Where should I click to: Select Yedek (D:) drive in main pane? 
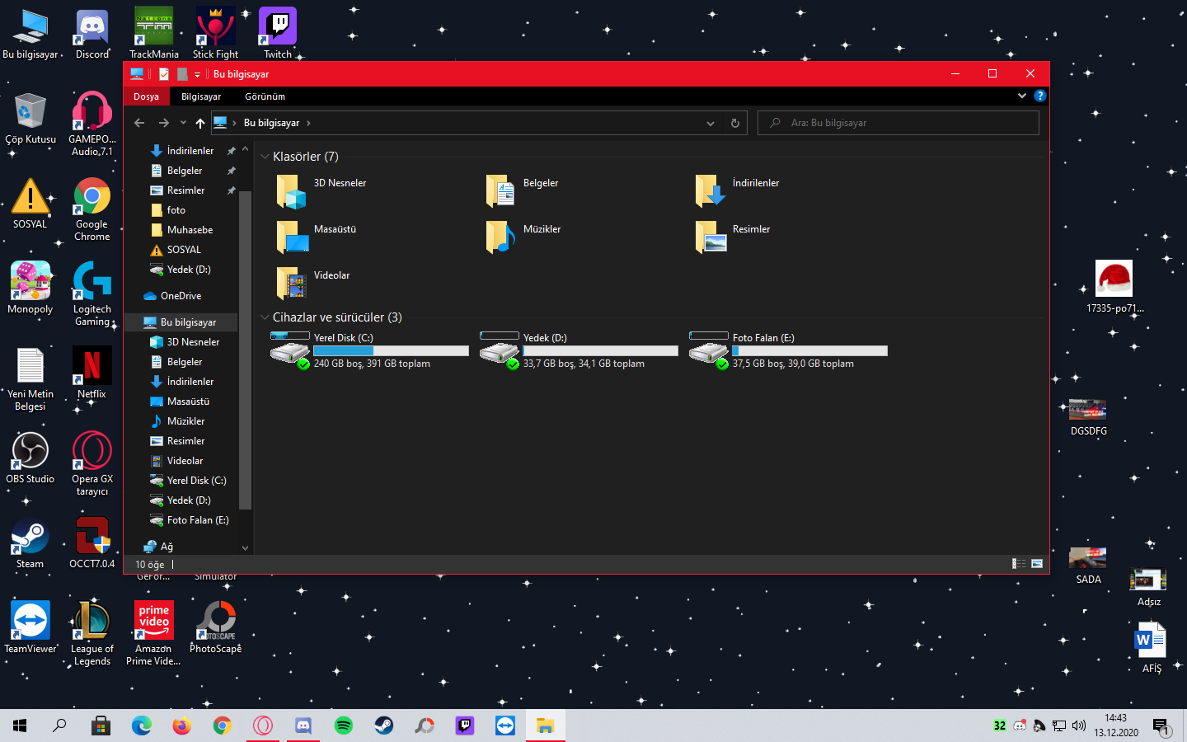[579, 350]
